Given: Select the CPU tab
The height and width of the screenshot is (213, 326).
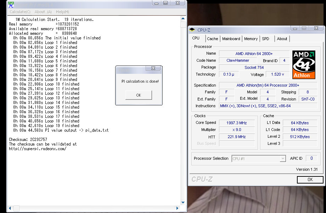Looking at the screenshot, I should click(196, 38).
